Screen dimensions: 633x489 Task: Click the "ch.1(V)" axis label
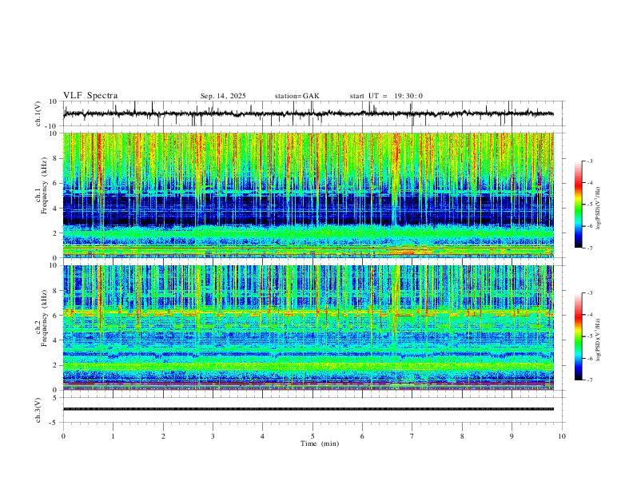coord(38,113)
